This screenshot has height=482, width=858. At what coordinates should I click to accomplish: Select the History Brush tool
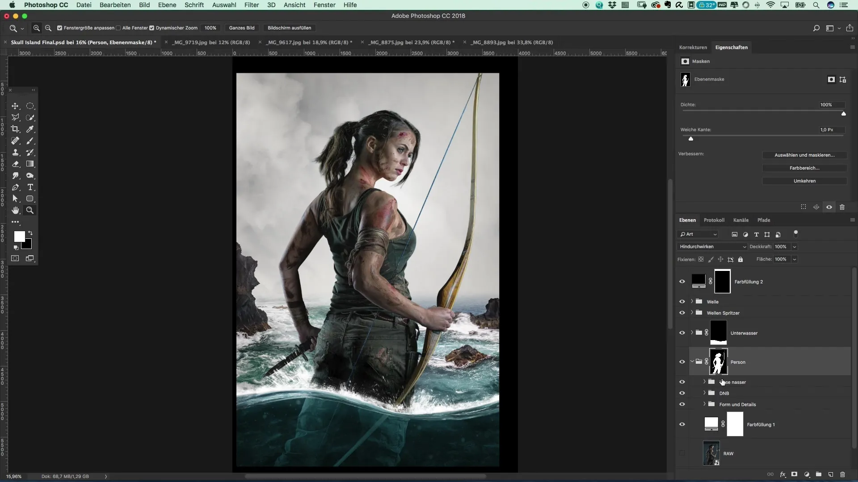click(30, 153)
